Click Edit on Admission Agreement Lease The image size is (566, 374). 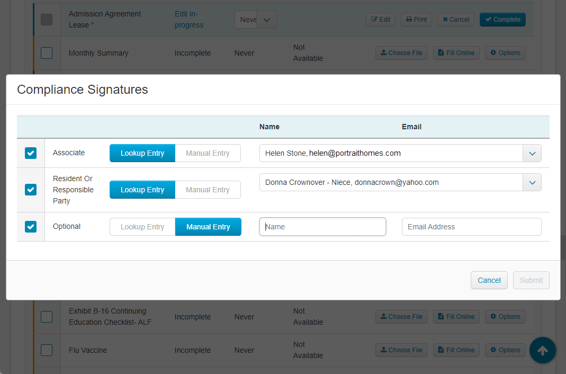coord(381,20)
